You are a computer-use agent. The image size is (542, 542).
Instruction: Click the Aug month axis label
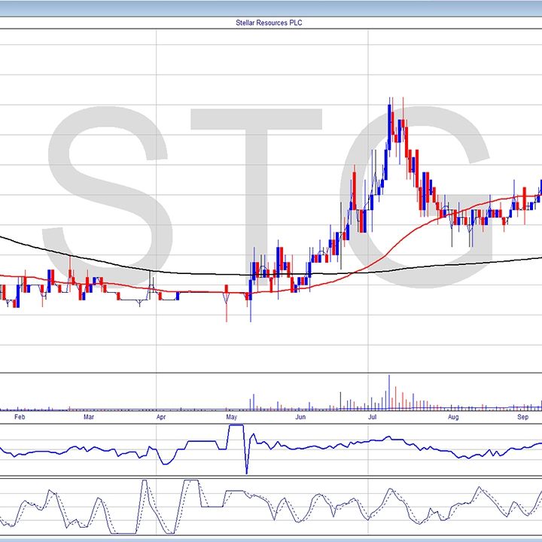(x=453, y=416)
